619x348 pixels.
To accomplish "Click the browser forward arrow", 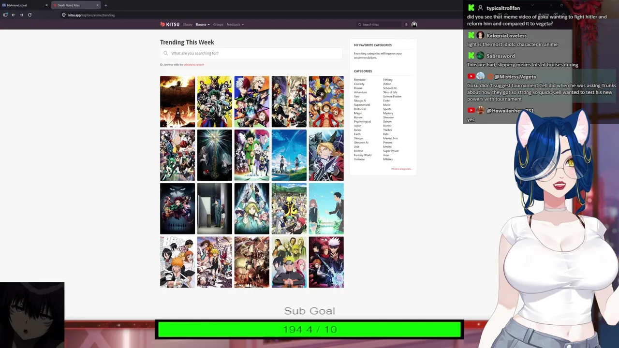I will point(21,15).
